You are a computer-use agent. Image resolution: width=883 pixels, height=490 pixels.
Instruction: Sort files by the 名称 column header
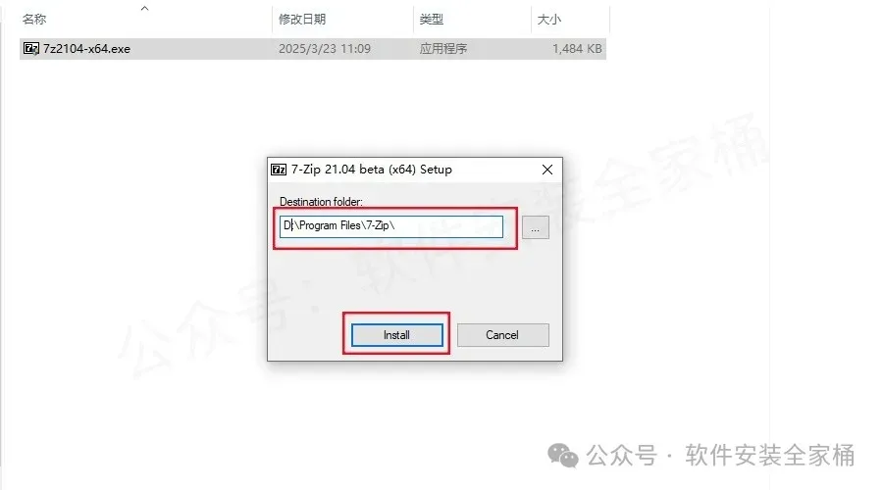point(33,20)
